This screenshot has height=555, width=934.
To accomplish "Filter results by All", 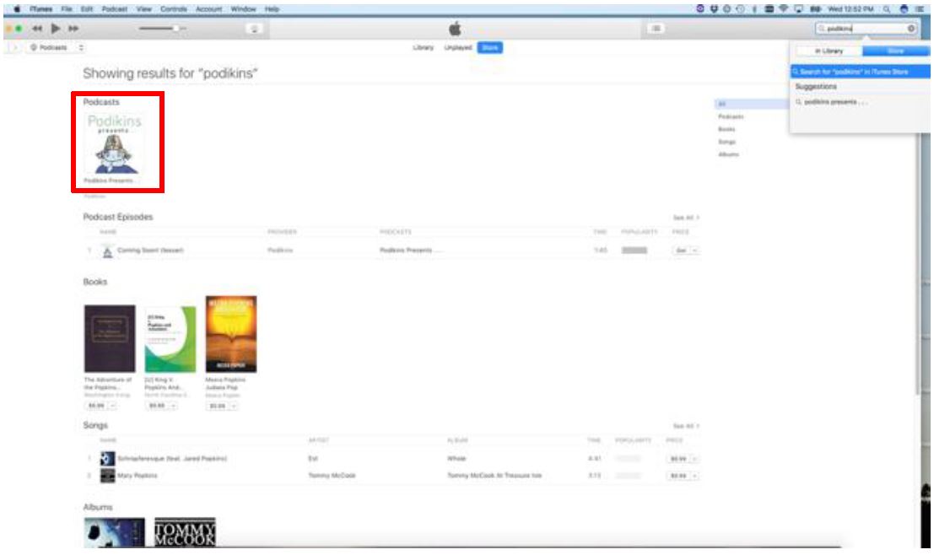I will pyautogui.click(x=751, y=104).
